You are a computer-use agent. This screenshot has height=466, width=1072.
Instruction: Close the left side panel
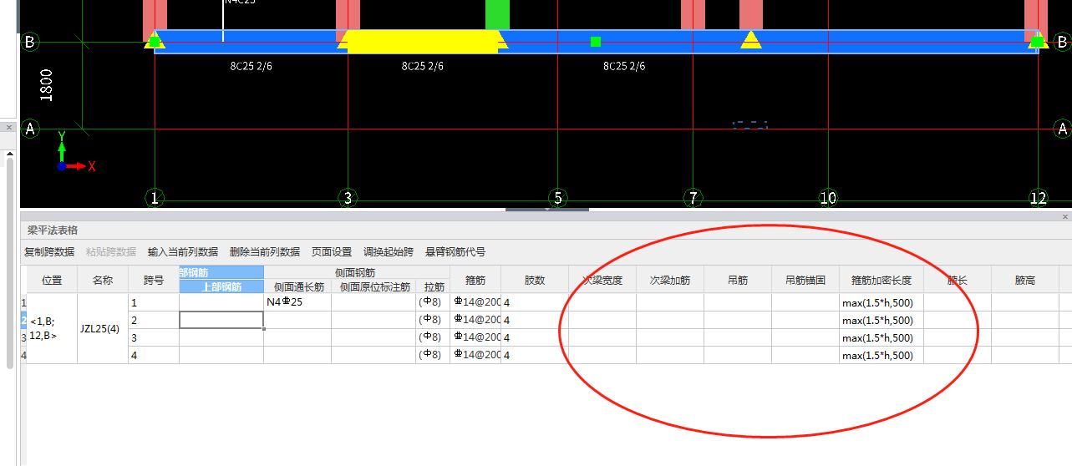[x=9, y=127]
